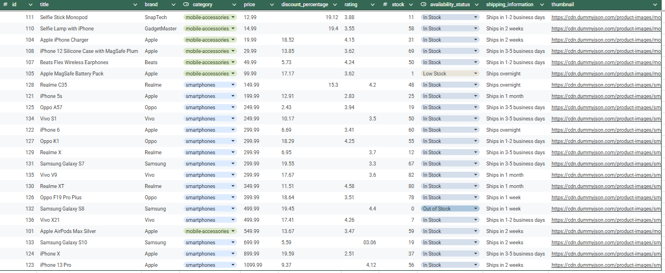Click the dropdown type icon beside category header
Image resolution: width=665 pixels, height=273 pixels.
pos(186,5)
